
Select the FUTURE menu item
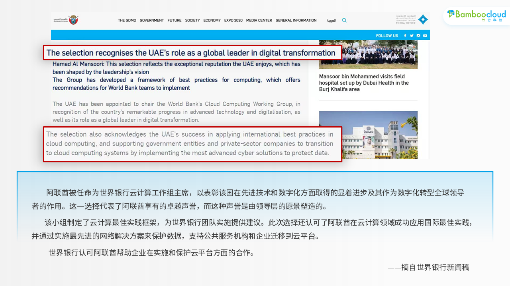click(174, 20)
